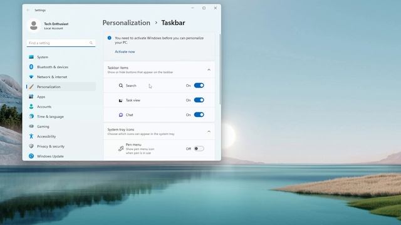Viewport: 401px width, 225px height.
Task: Open System settings category
Action: coord(61,57)
